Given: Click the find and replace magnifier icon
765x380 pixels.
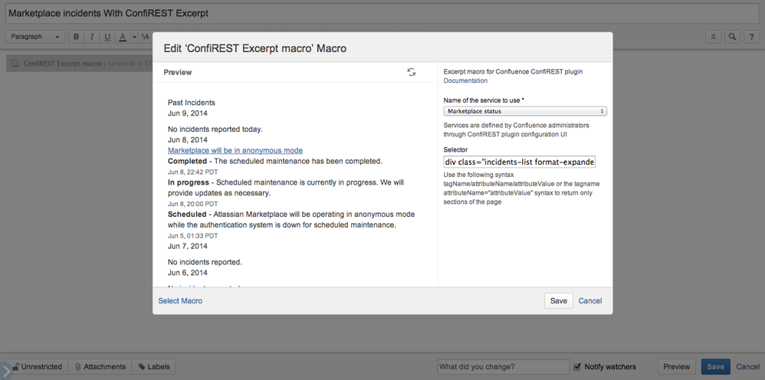Looking at the screenshot, I should coord(733,37).
